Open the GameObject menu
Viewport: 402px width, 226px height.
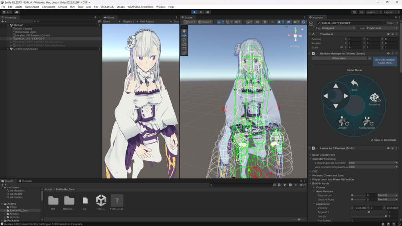(32, 7)
